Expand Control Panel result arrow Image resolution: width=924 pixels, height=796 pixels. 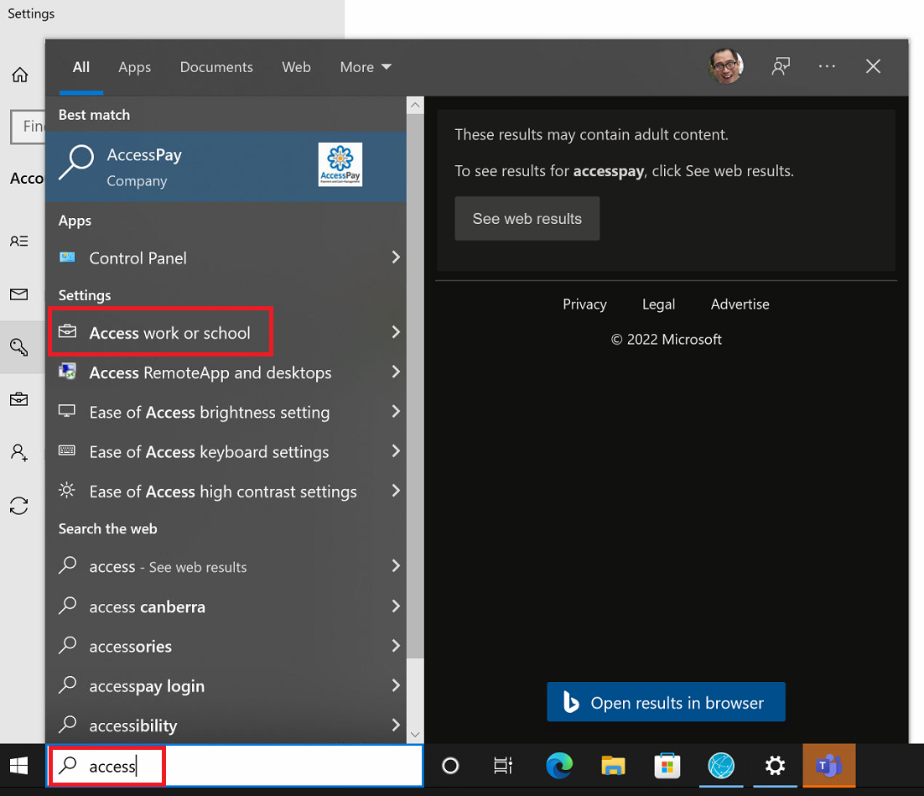[396, 258]
